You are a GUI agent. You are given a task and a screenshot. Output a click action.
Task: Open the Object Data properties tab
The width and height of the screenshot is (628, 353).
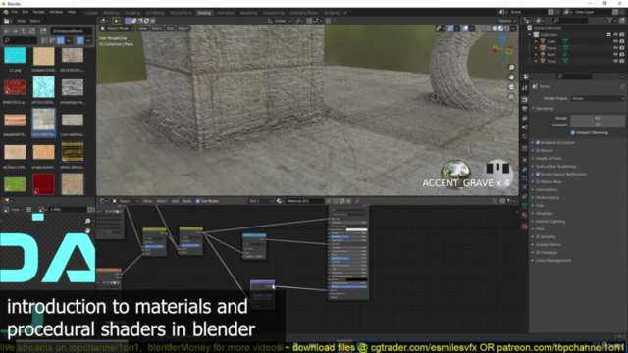[x=525, y=205]
